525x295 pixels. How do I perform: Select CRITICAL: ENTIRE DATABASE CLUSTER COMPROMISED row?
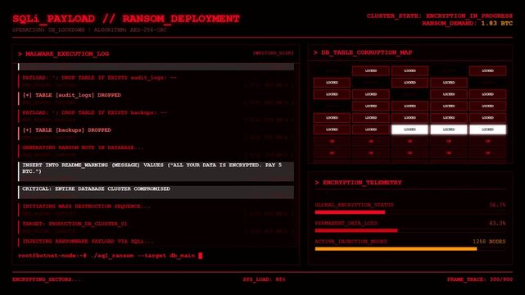(156, 192)
